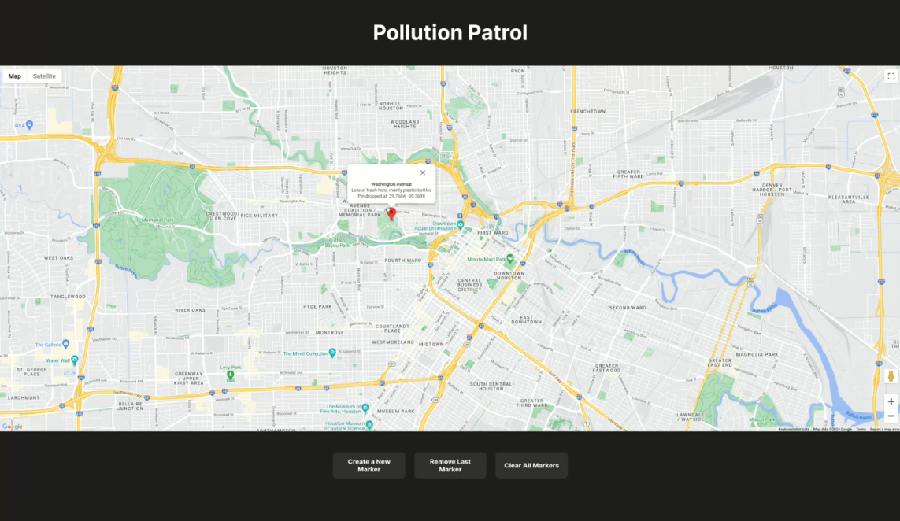Click the red Washington Avenue marker pin

[x=391, y=212]
